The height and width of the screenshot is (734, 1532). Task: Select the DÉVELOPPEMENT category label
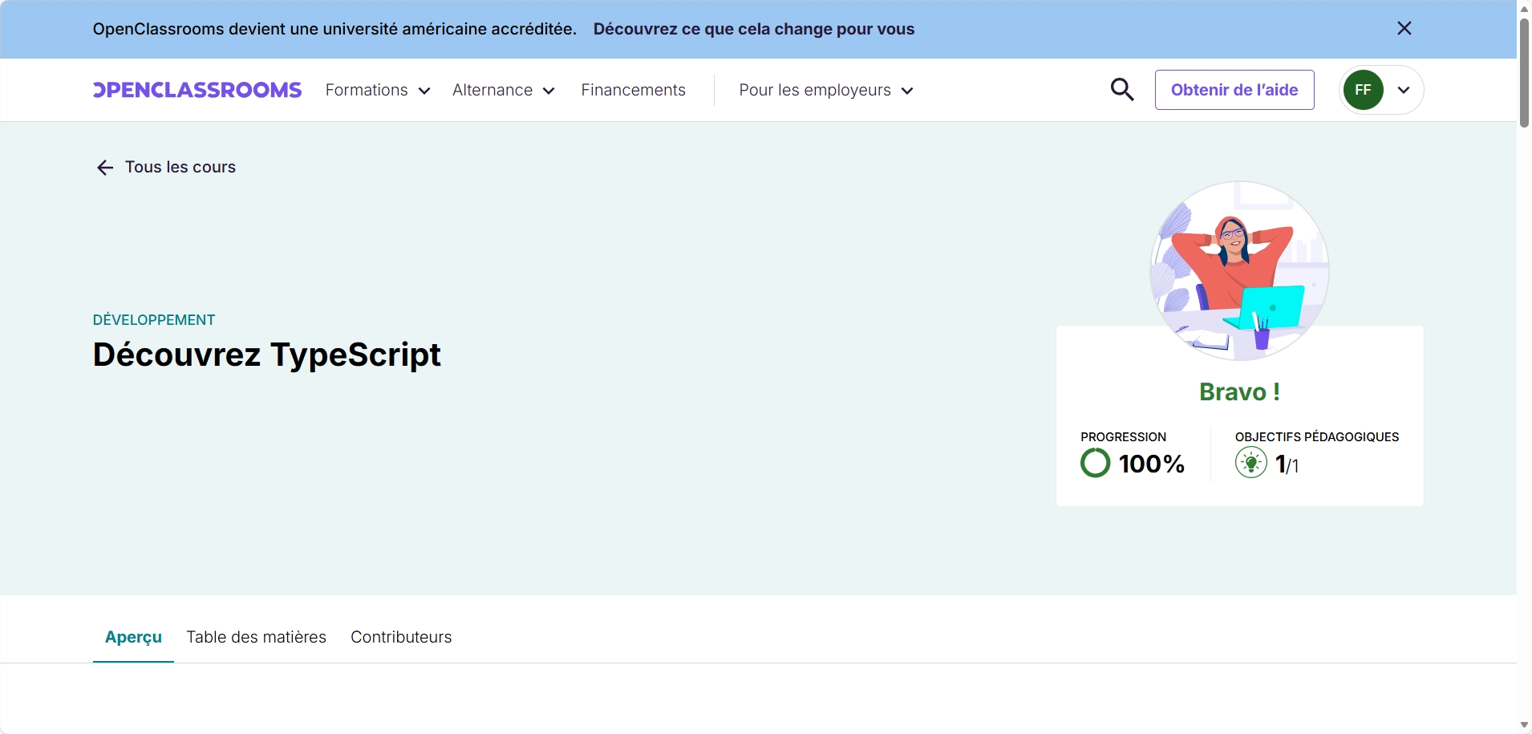coord(154,320)
